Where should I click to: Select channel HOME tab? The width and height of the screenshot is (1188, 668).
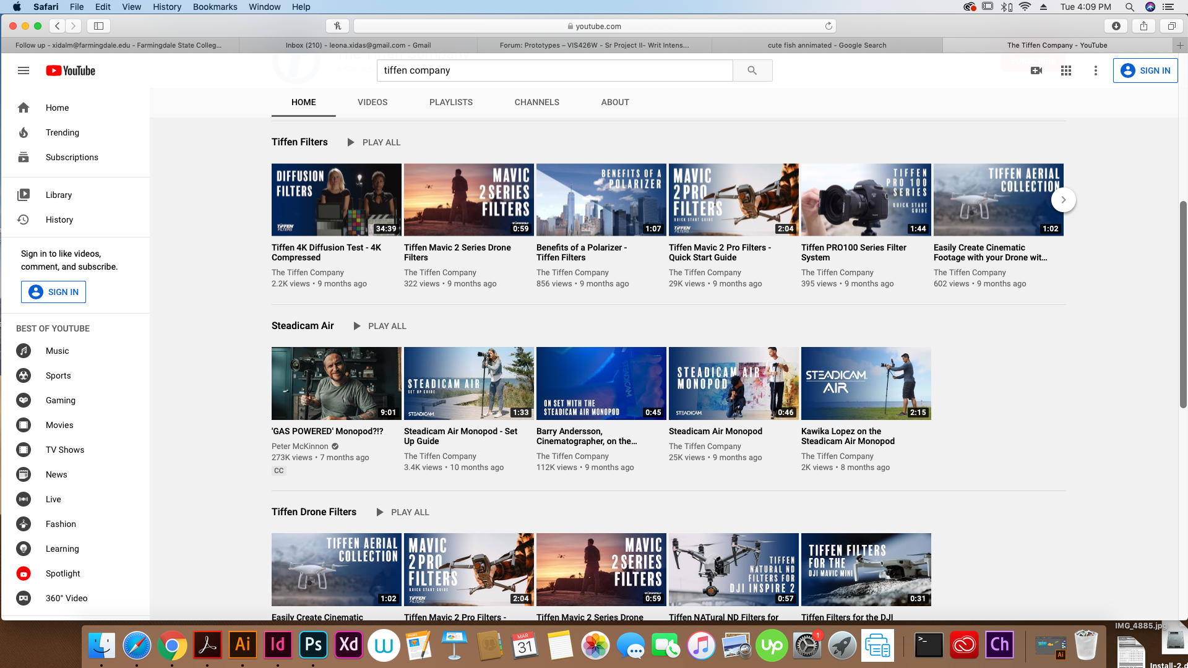pyautogui.click(x=304, y=102)
